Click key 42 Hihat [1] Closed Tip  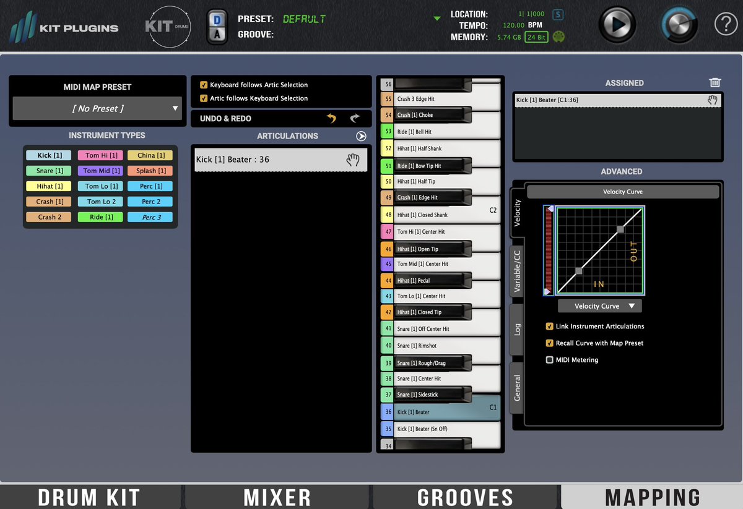coord(426,312)
